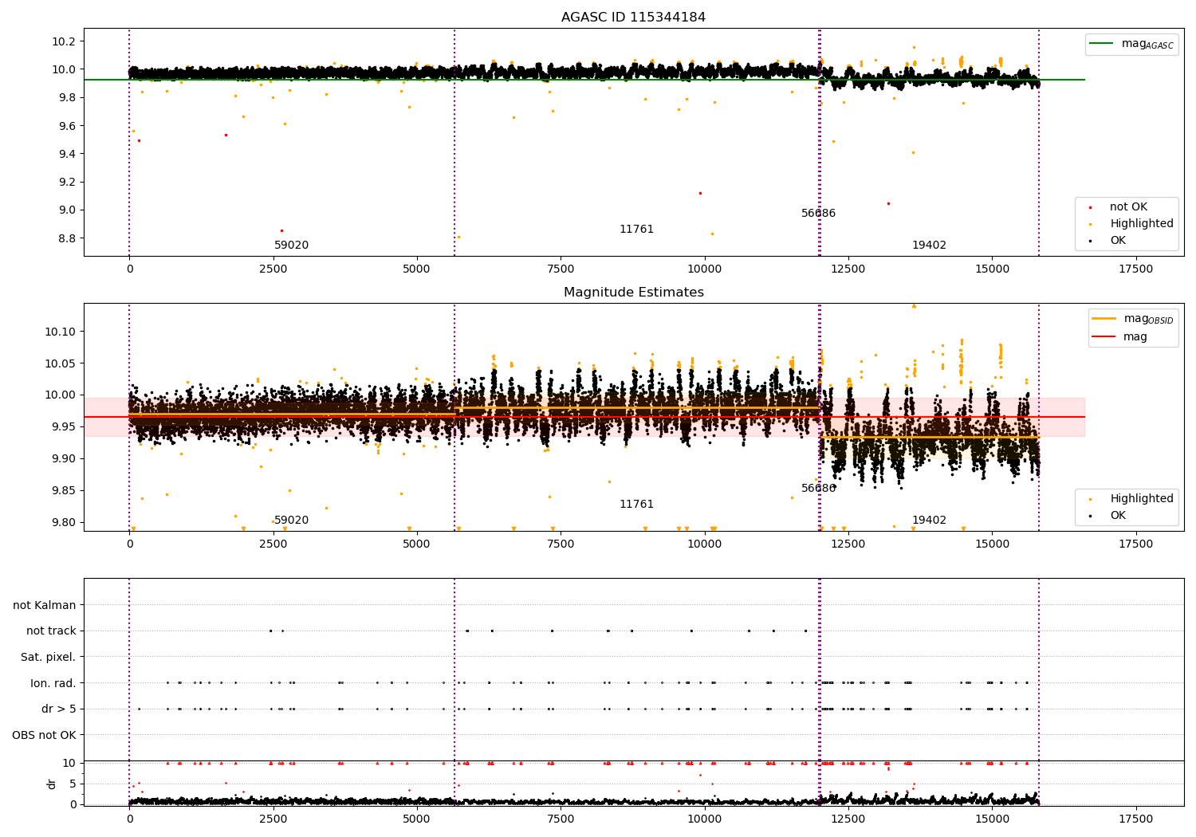Screen dimensions: 1196x837
Task: Click the '12500' x-tick under the bottom plot
Action: (x=848, y=819)
